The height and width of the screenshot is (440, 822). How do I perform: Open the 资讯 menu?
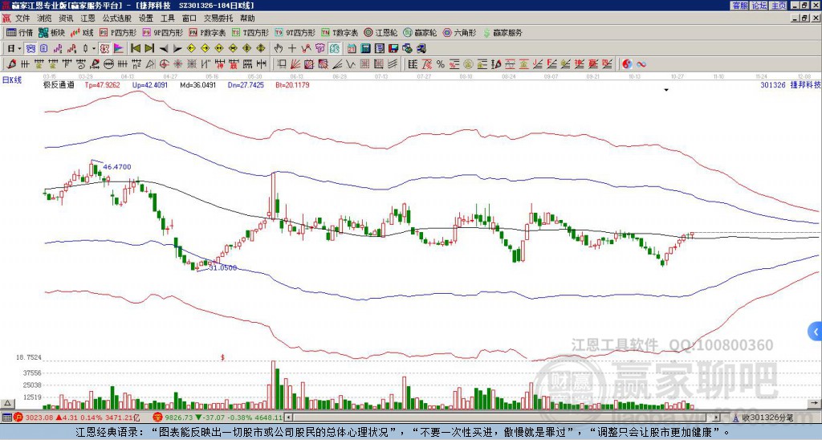(66, 18)
